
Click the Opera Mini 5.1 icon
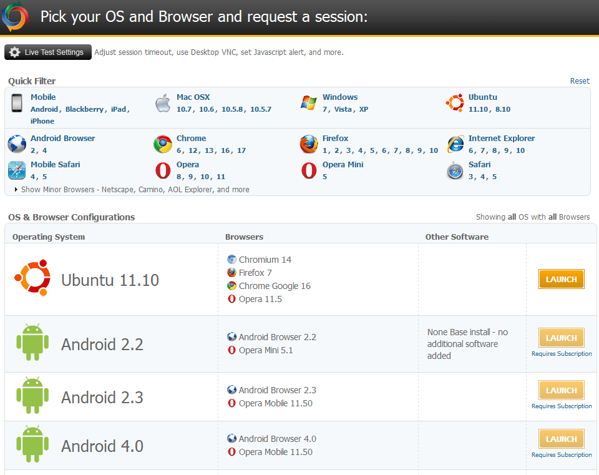click(x=231, y=350)
